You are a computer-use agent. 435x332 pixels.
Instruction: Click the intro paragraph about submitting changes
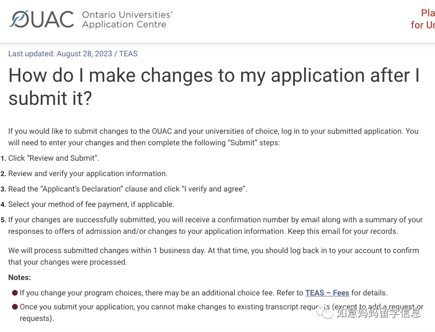point(213,137)
